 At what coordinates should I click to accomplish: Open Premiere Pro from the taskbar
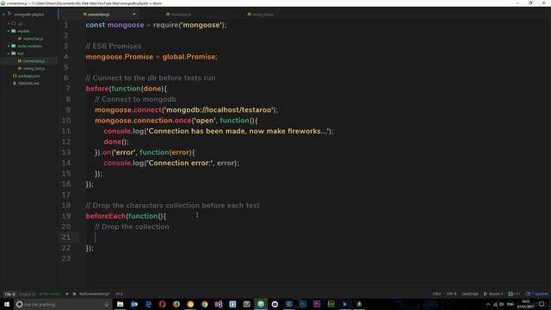pos(317,304)
